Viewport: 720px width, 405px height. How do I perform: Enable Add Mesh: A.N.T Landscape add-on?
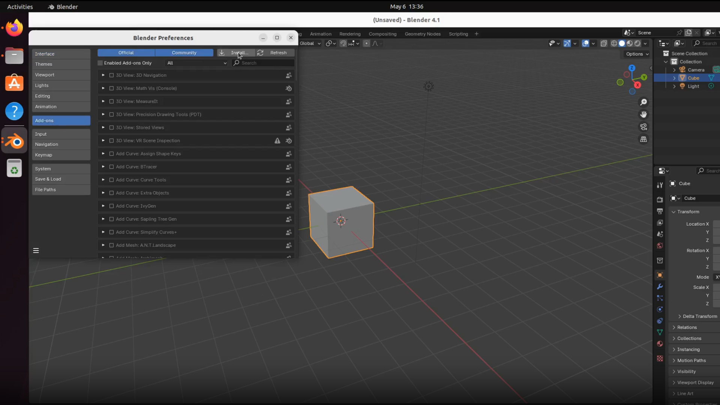coord(111,245)
